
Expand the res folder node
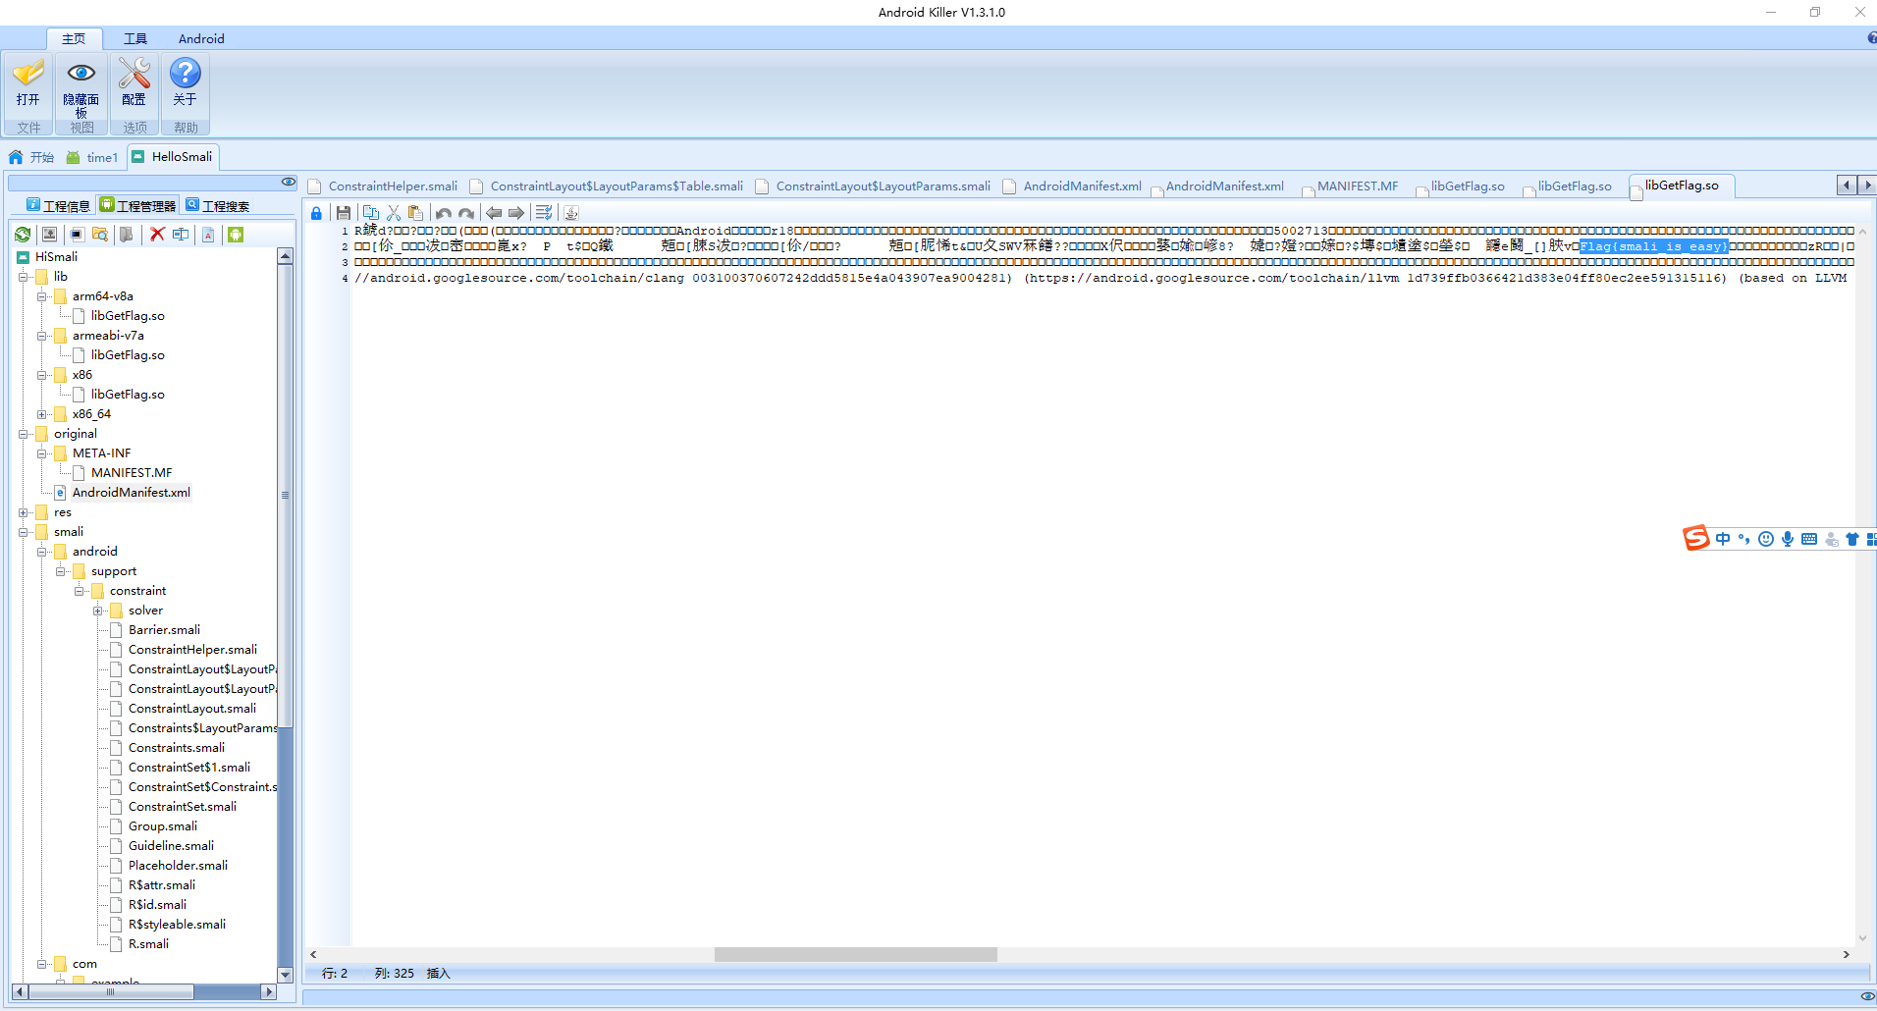pos(24,512)
